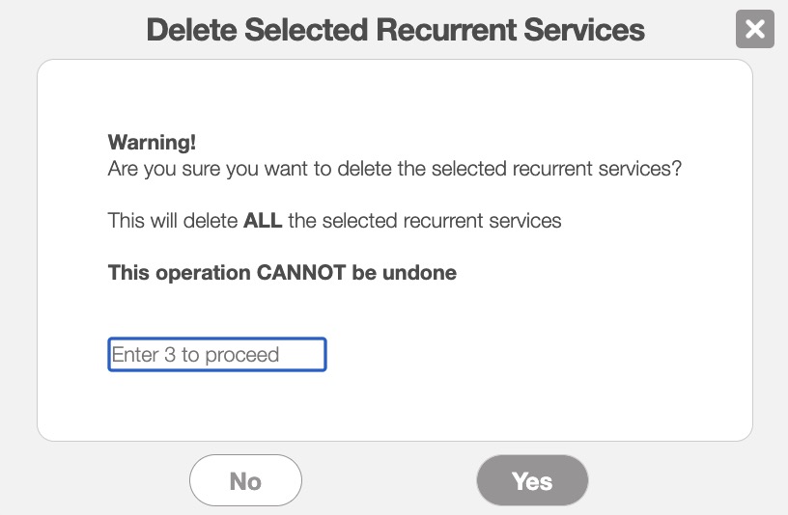Close the dialog with the X icon

coord(755,29)
